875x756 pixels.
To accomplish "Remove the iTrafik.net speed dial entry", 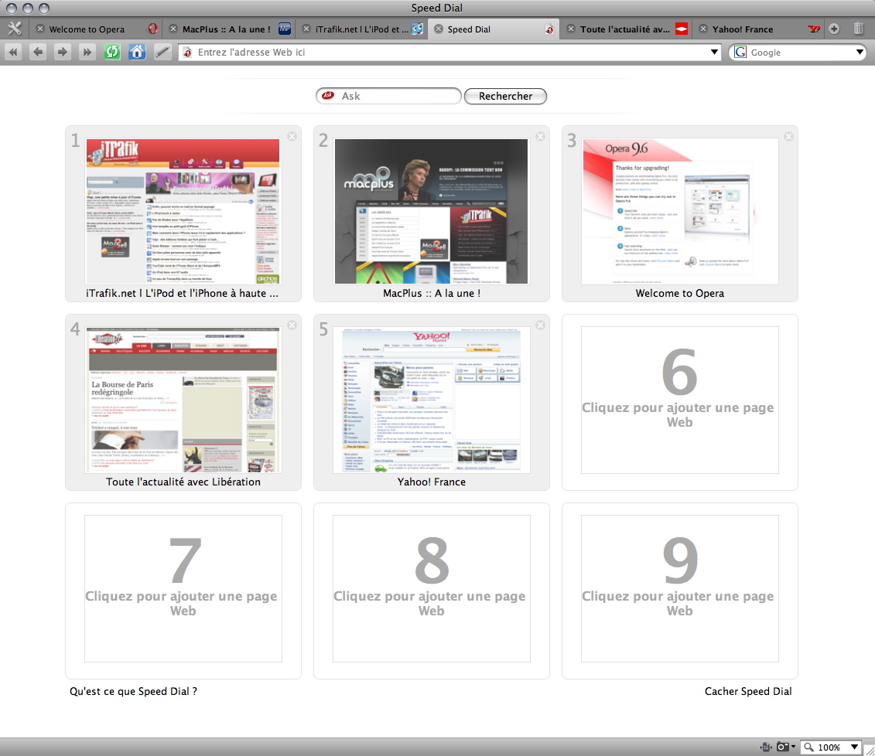I will click(292, 137).
